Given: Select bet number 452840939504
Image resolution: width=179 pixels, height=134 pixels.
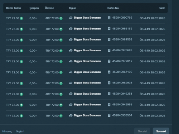Looking at the screenshot, I should 122,115.
